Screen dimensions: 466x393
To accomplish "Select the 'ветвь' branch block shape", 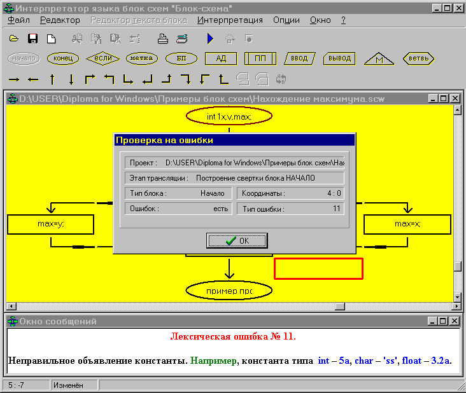I will 419,59.
